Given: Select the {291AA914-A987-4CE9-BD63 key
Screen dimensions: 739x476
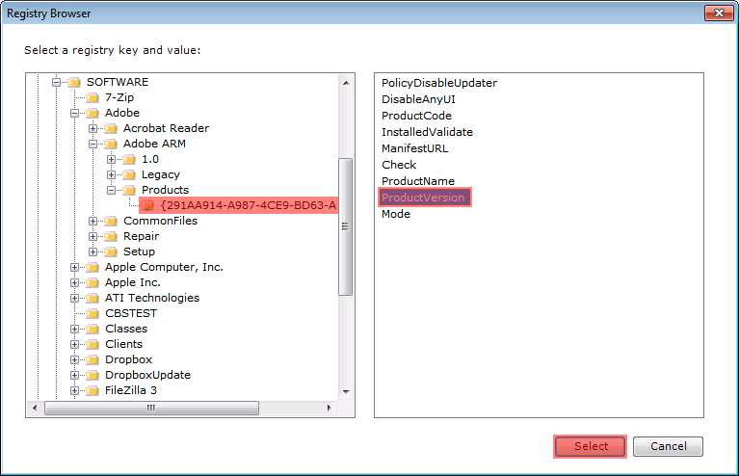Looking at the screenshot, I should click(249, 205).
